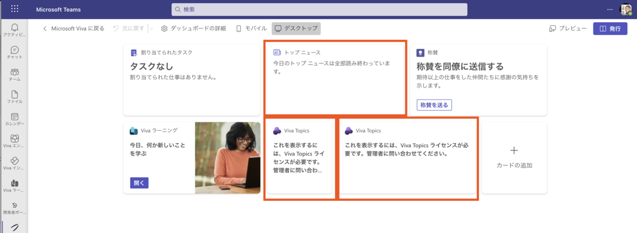Click the Top News card icon

277,52
